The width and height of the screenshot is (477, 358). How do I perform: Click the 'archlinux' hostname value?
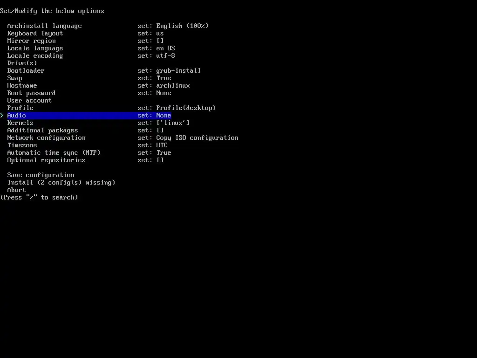(x=173, y=86)
